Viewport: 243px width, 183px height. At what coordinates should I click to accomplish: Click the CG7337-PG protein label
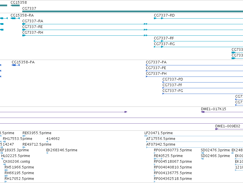[173, 91]
